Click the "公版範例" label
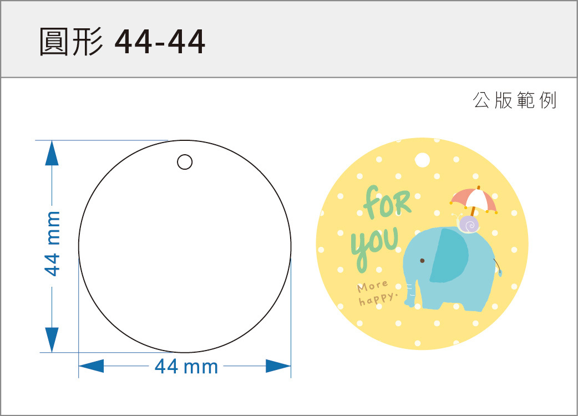 [514, 100]
